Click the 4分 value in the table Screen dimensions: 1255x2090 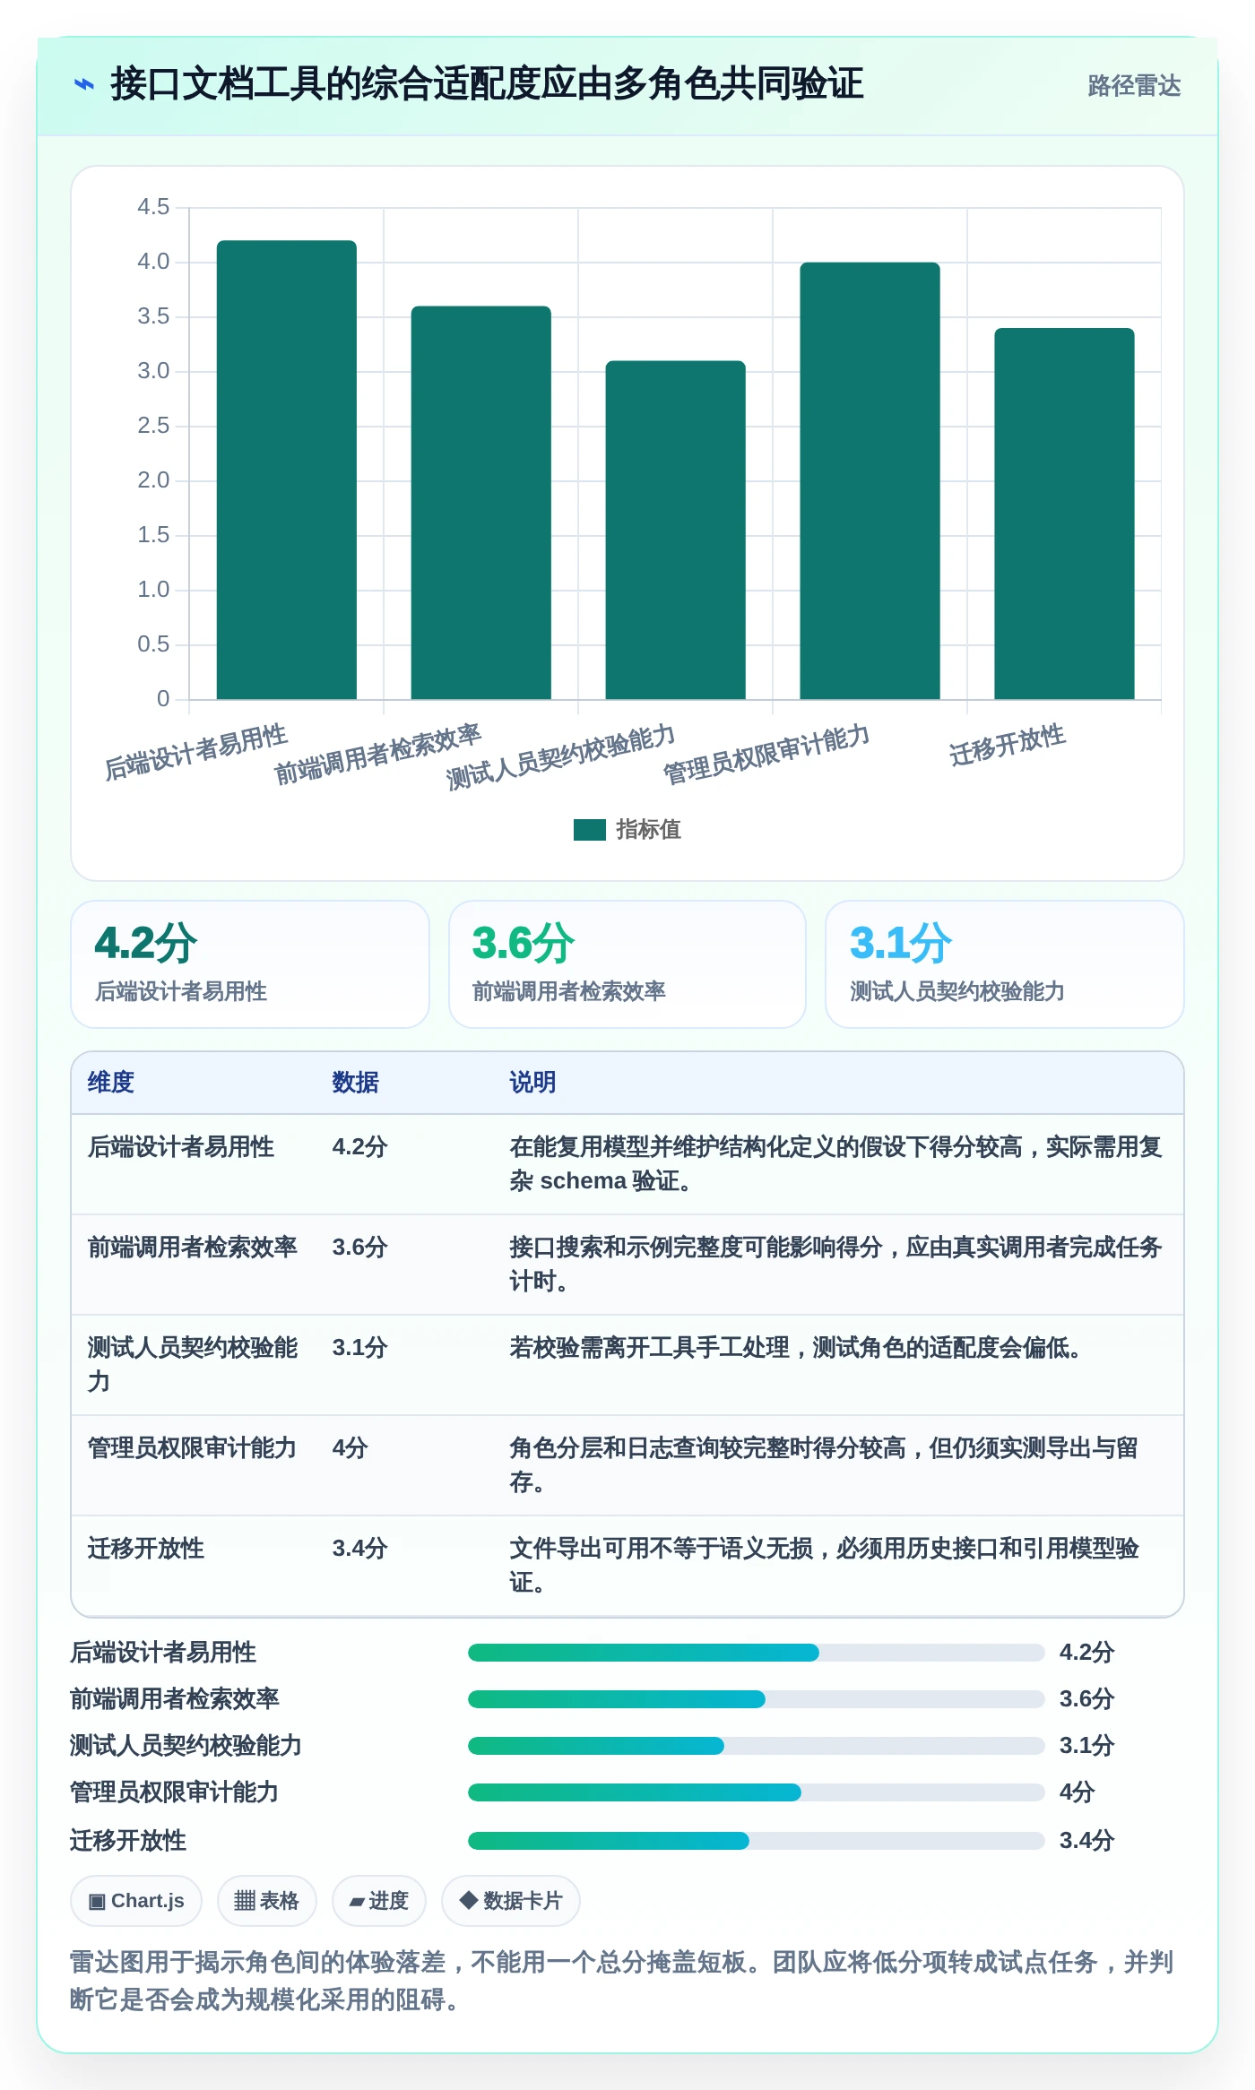pos(351,1448)
